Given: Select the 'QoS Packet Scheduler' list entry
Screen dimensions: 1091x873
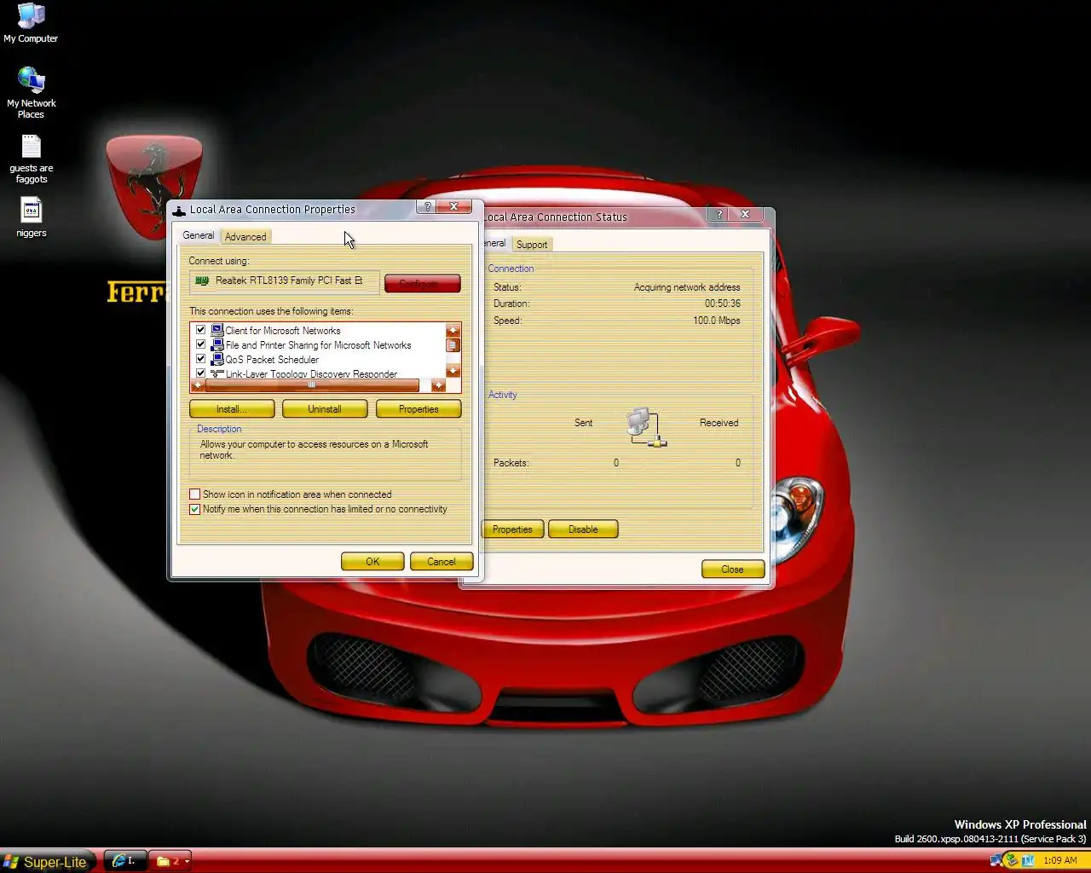Looking at the screenshot, I should [272, 360].
